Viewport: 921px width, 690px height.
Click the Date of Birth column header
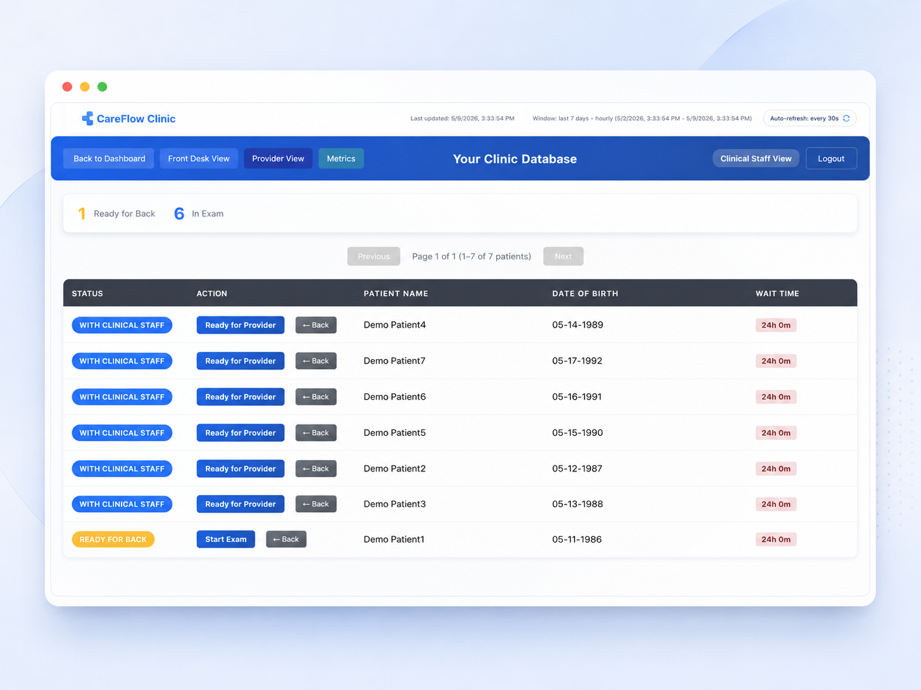click(x=585, y=294)
